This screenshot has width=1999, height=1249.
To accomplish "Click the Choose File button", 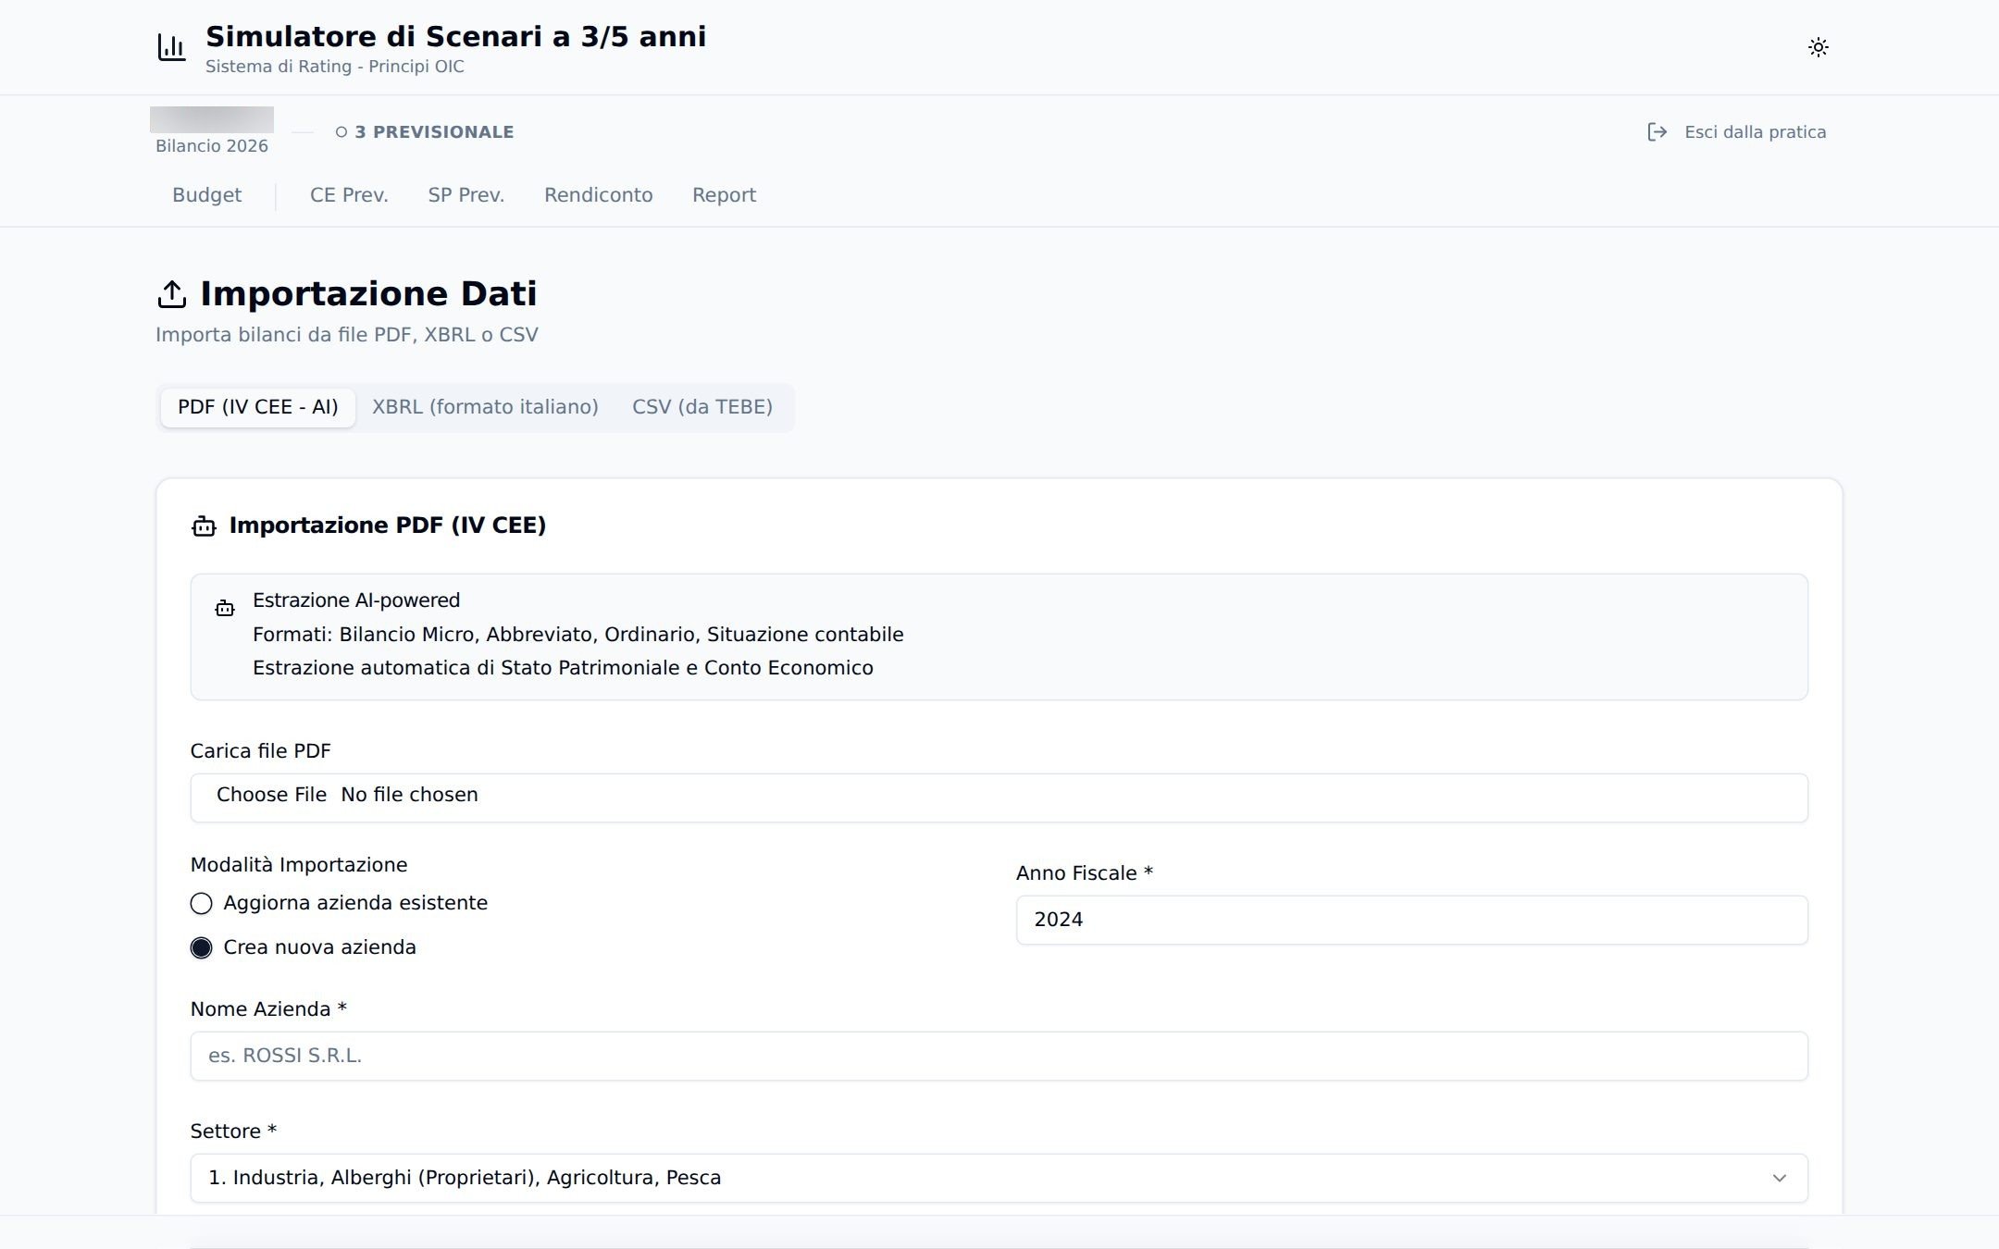I will pos(271,795).
